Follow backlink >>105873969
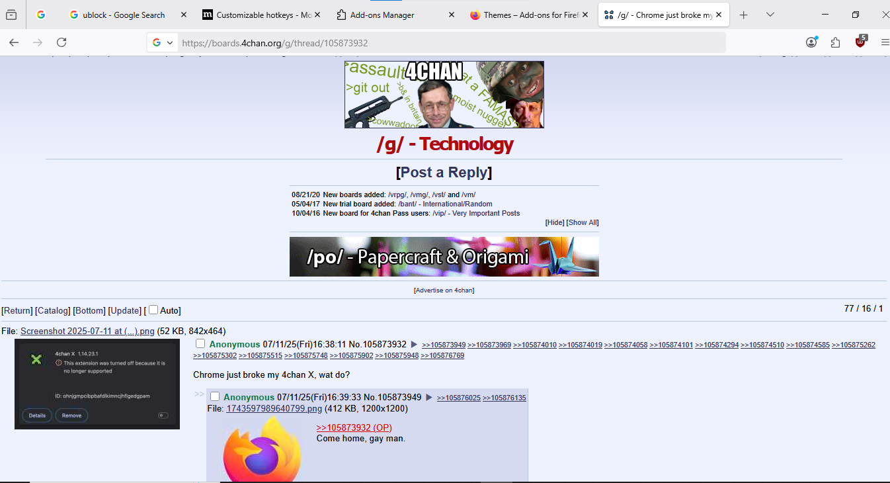This screenshot has width=890, height=483. point(489,345)
